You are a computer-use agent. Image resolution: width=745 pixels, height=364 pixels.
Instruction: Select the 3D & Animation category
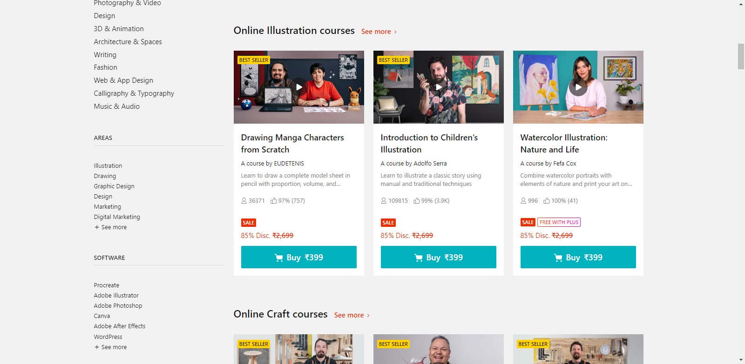click(119, 29)
